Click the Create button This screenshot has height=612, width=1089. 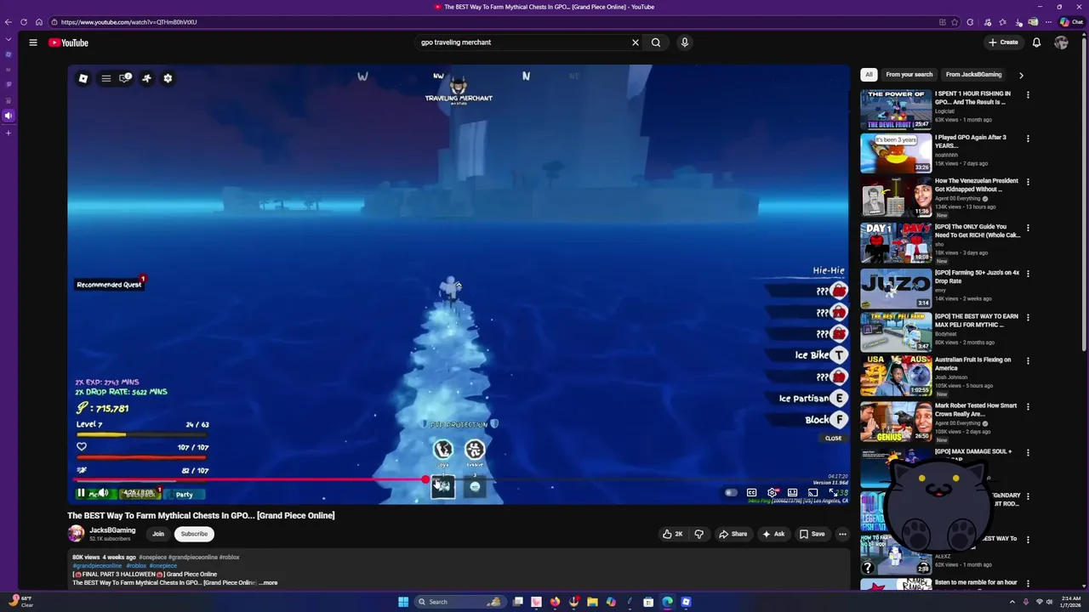click(1003, 42)
